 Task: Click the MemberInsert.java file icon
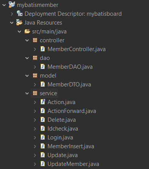pos(43,146)
